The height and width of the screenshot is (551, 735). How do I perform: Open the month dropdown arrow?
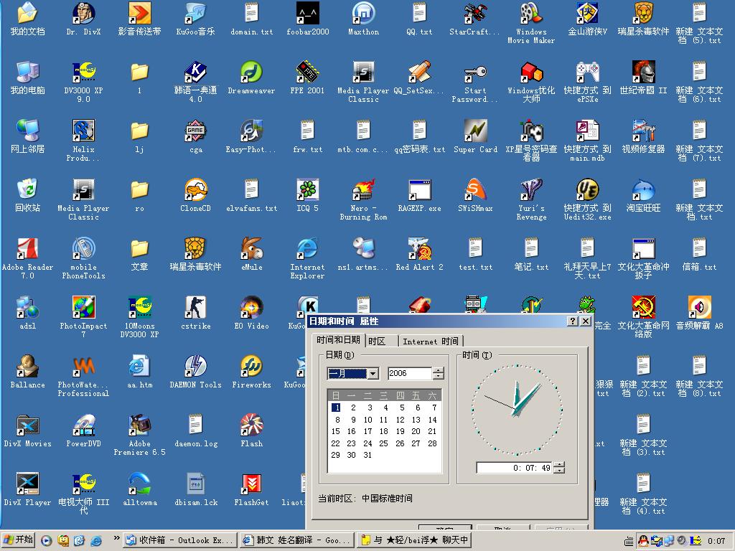[x=373, y=373]
